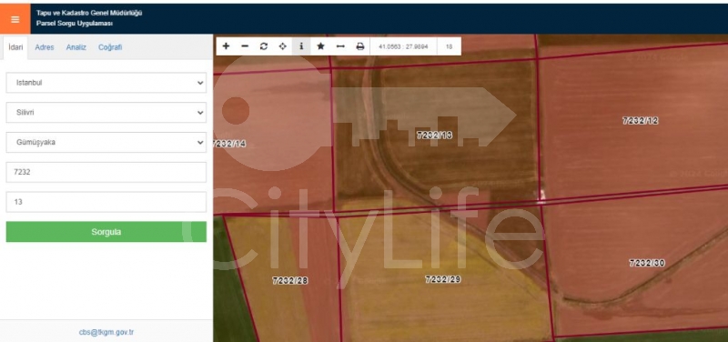Screen dimensions: 728x342
Task: Toggle the info query tool
Action: click(x=301, y=46)
